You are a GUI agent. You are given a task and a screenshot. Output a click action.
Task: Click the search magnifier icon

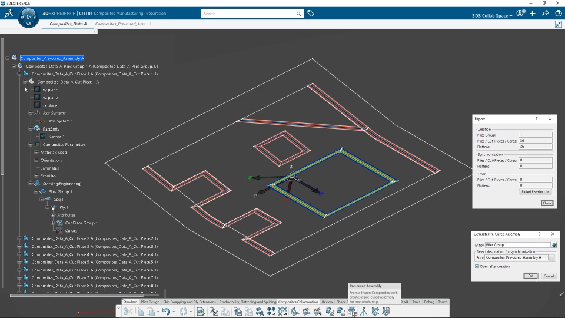(x=299, y=14)
